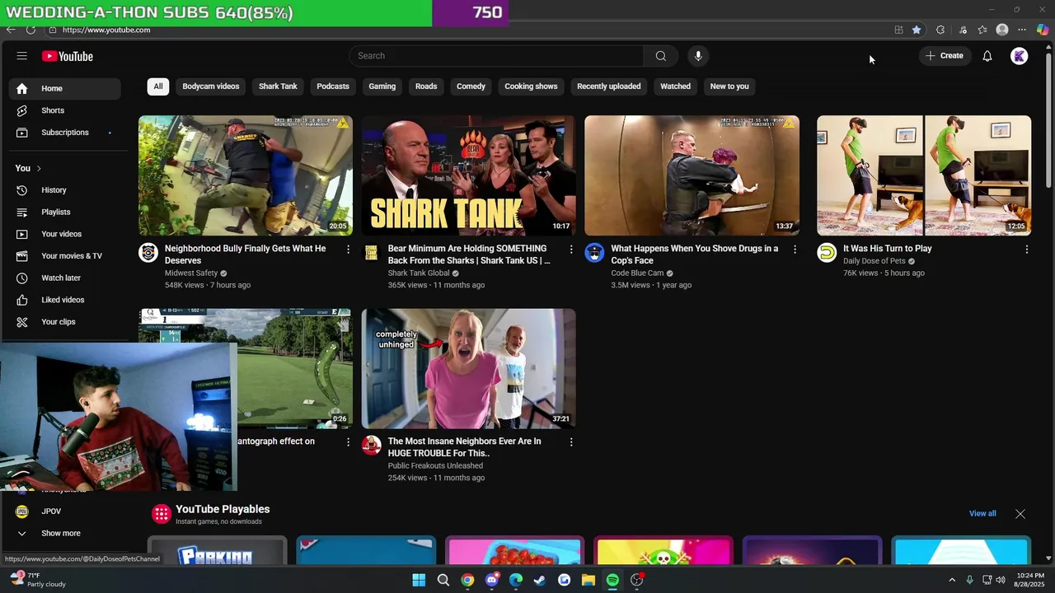
Task: Select the All filter chip
Action: point(158,86)
